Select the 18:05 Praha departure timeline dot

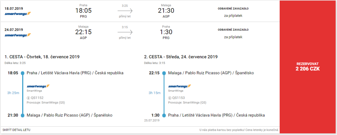23,73
